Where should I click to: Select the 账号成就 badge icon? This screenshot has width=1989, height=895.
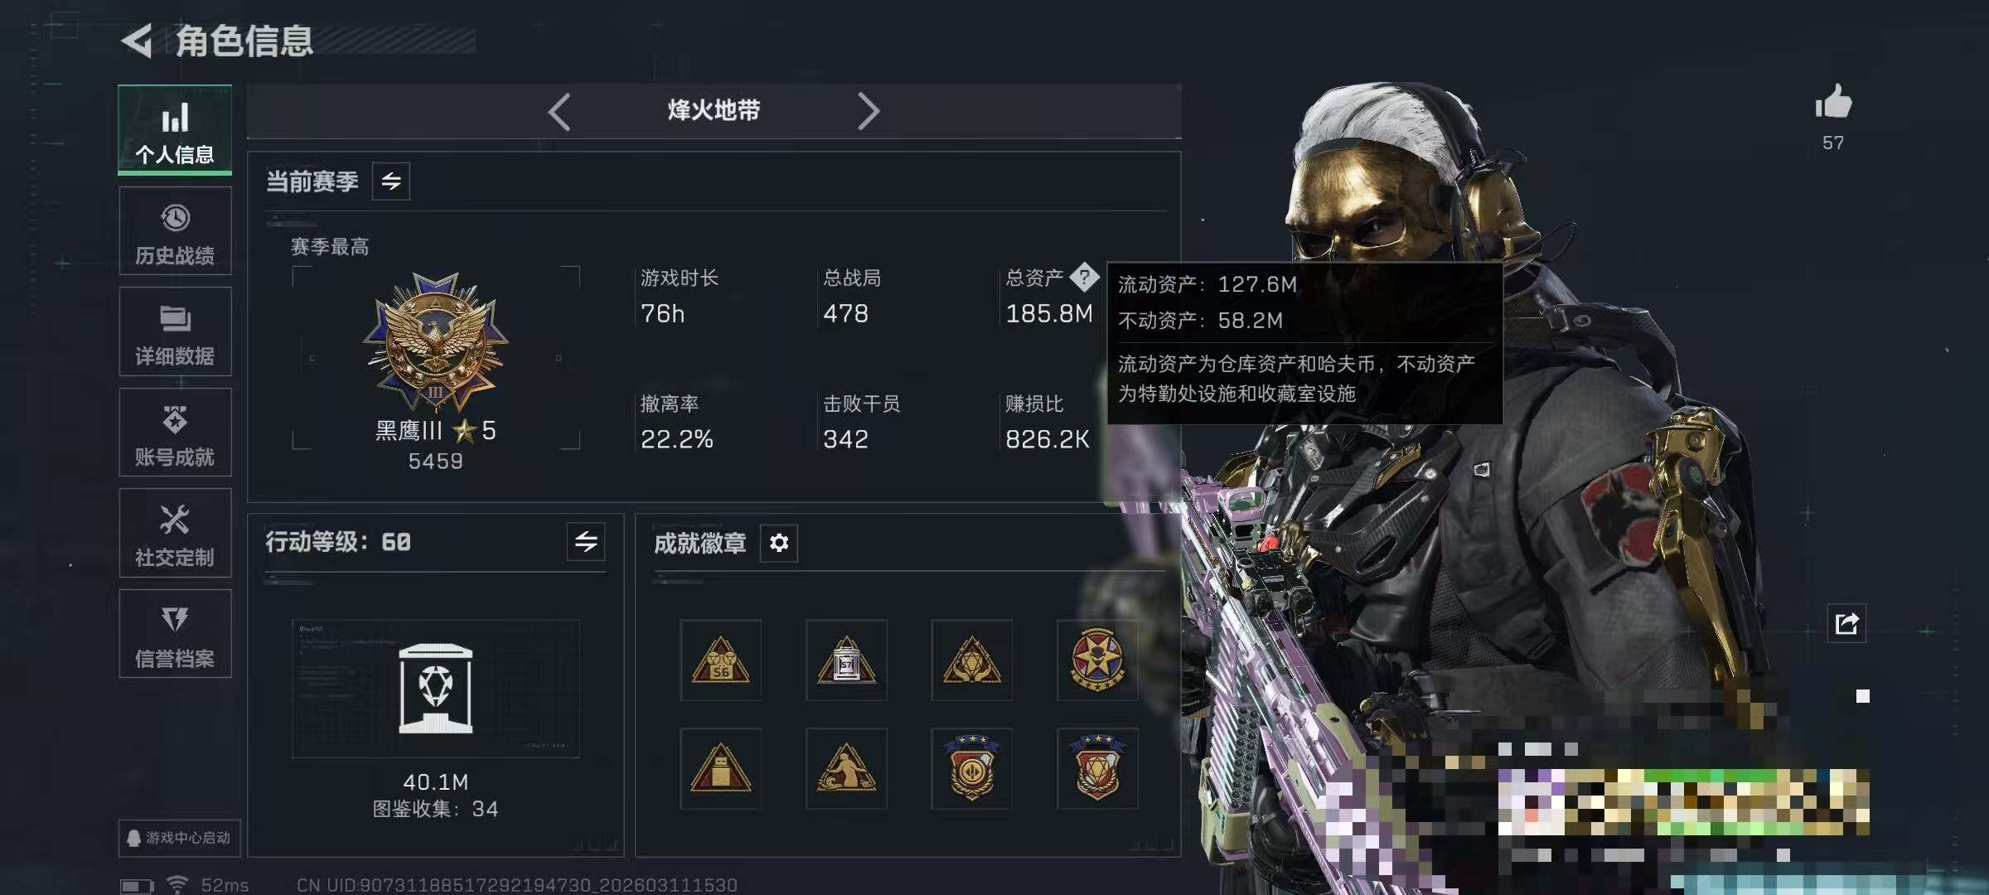pos(175,419)
